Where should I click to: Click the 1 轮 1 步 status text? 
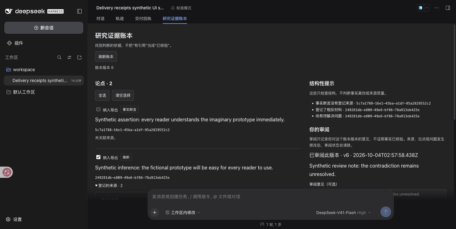click(x=274, y=224)
